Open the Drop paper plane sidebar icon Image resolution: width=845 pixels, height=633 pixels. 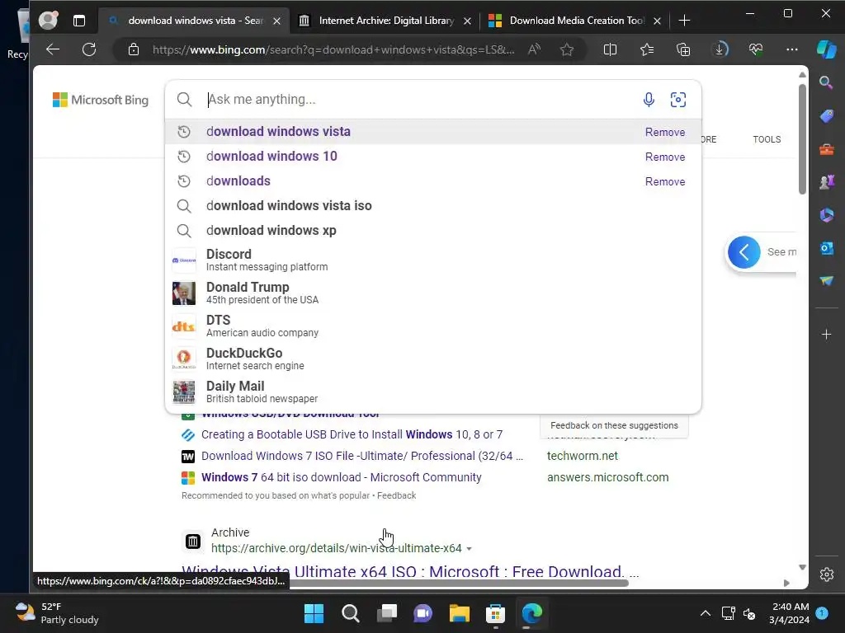826,281
